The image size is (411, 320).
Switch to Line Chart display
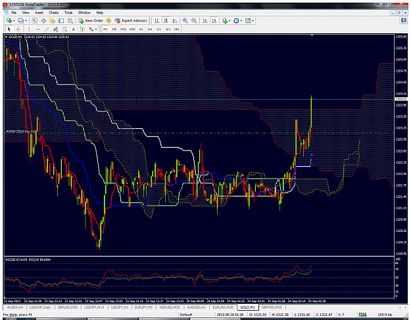175,20
